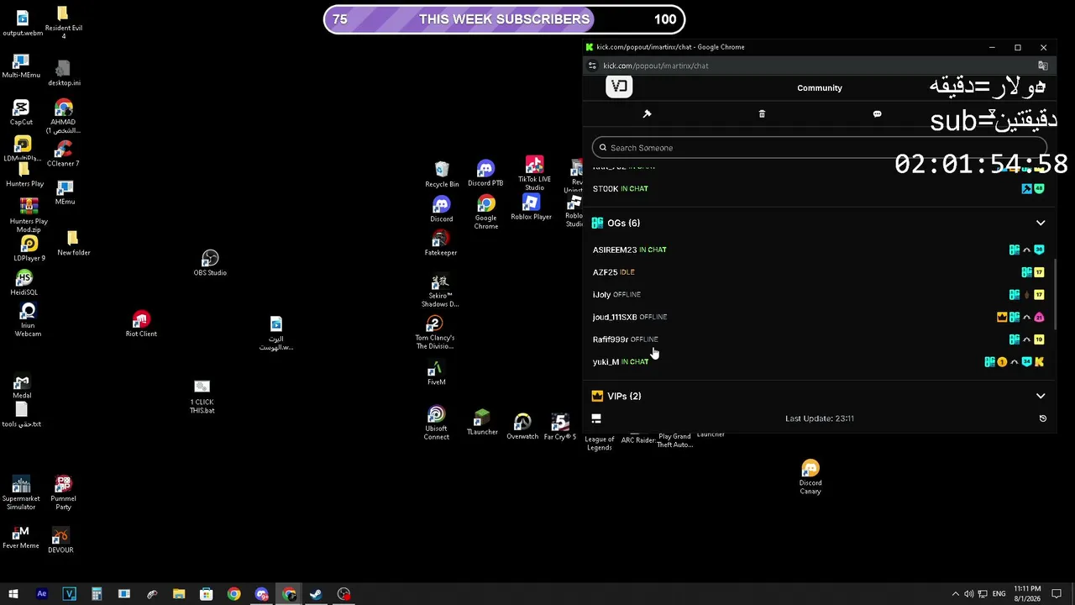Open Google Chrome desktop shortcut
1075x605 pixels.
(x=485, y=213)
